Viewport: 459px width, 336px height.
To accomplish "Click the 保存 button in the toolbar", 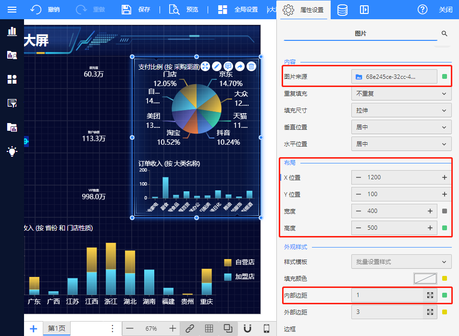I will point(136,10).
